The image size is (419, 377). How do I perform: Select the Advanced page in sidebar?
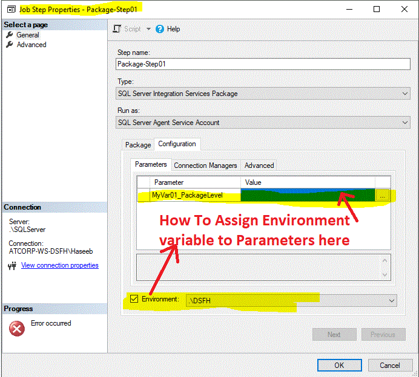point(31,45)
